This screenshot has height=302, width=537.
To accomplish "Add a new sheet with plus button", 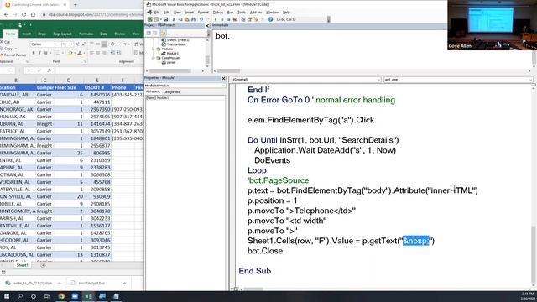I will tap(43, 265).
